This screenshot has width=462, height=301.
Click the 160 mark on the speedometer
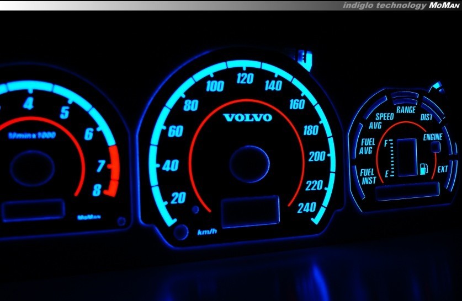(297, 104)
